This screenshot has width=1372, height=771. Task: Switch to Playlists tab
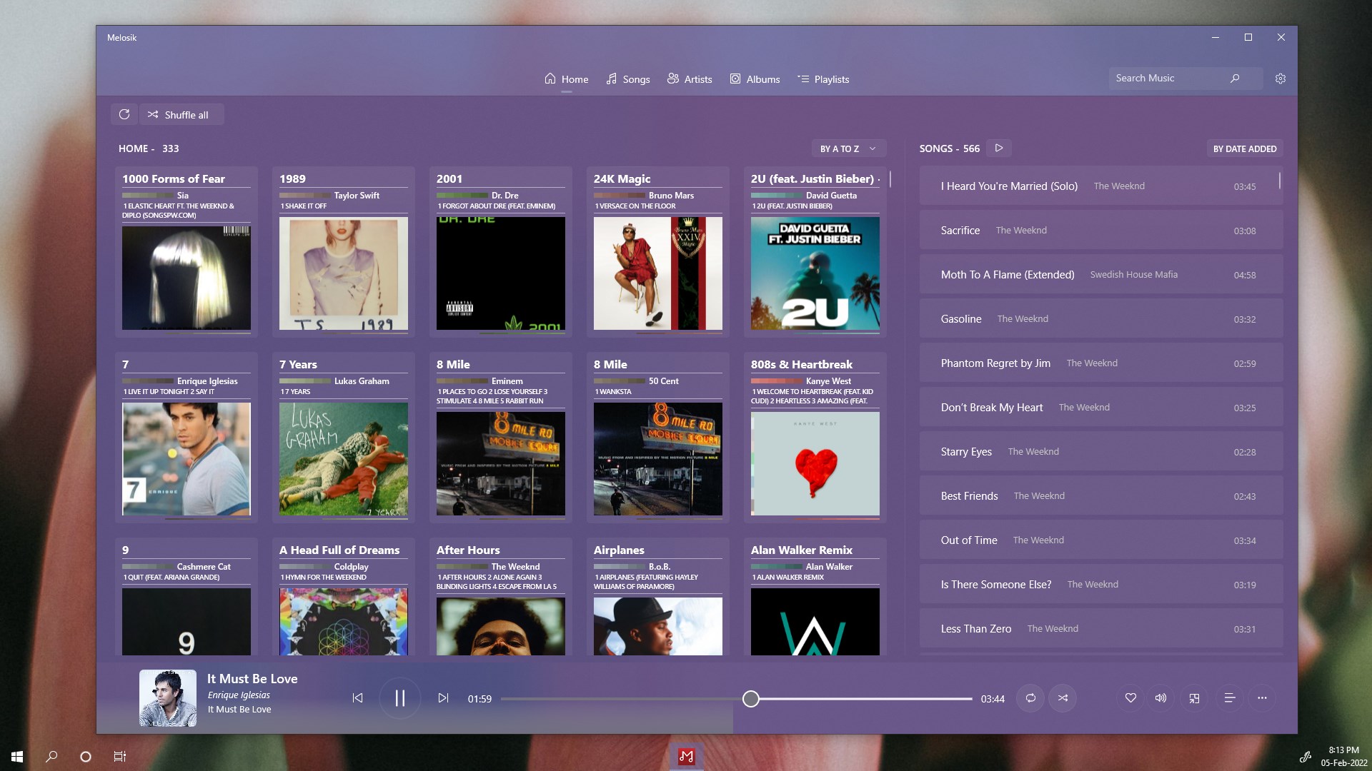(823, 79)
